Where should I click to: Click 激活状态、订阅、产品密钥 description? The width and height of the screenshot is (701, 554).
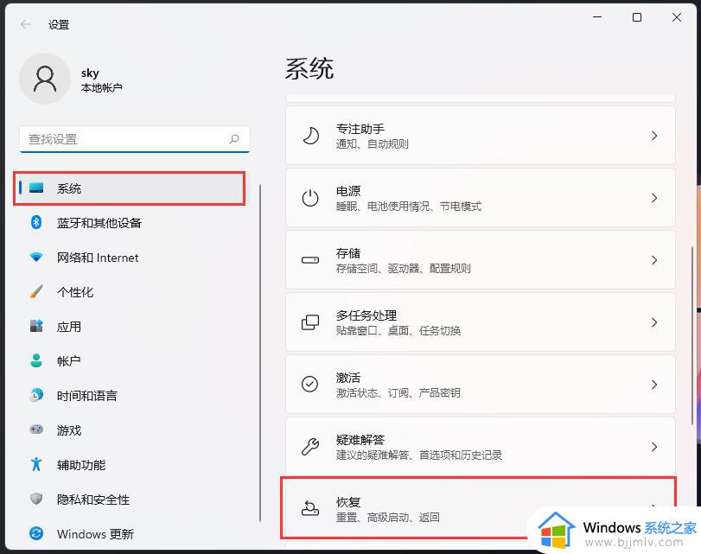(398, 392)
